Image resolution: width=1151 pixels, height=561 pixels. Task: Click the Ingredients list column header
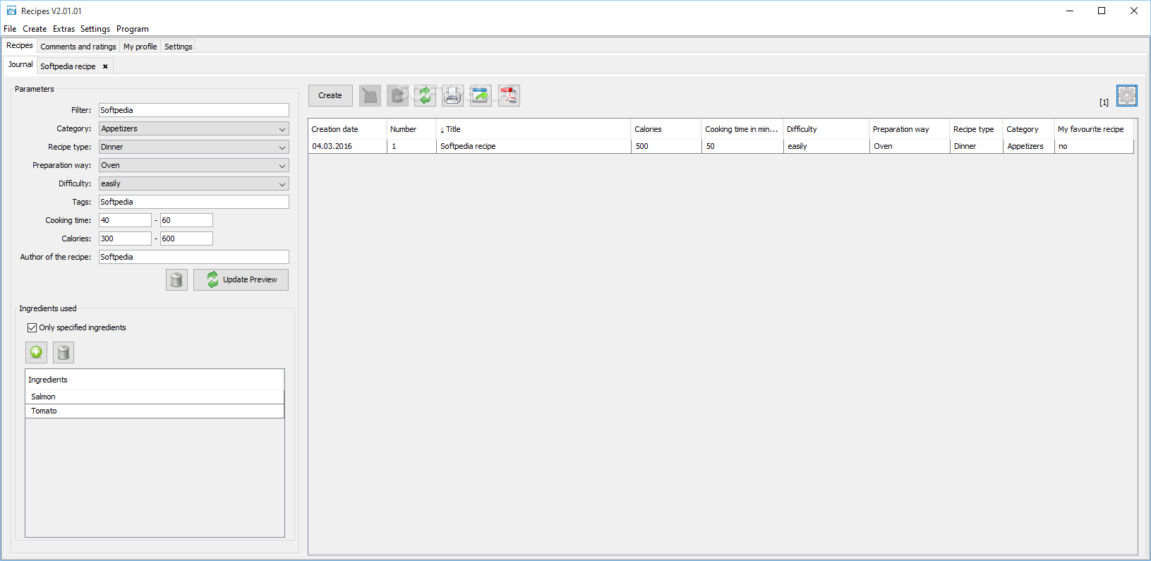click(155, 380)
